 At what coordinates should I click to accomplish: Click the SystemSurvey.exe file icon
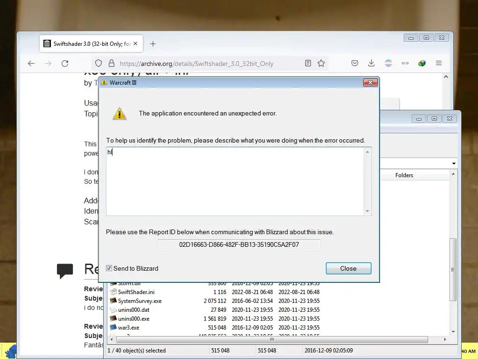pyautogui.click(x=113, y=301)
